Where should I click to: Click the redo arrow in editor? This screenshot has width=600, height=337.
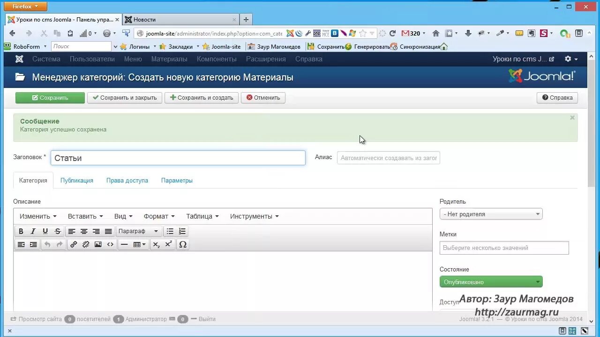(60, 244)
